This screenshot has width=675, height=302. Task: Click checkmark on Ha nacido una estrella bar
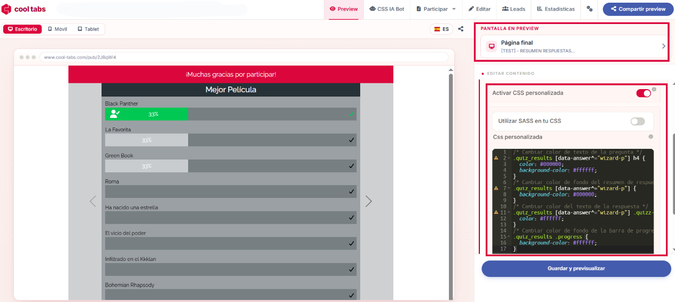pos(351,218)
